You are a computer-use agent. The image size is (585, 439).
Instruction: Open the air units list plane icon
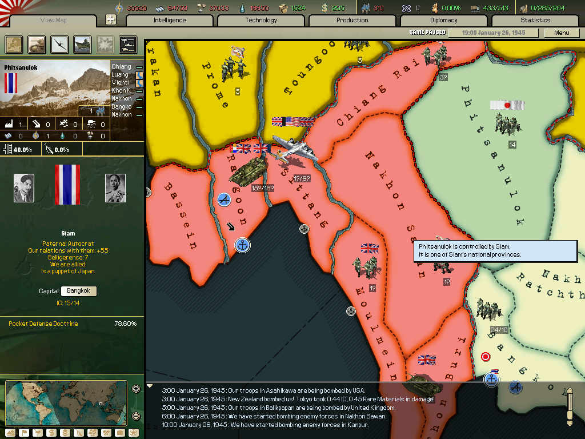pos(59,45)
